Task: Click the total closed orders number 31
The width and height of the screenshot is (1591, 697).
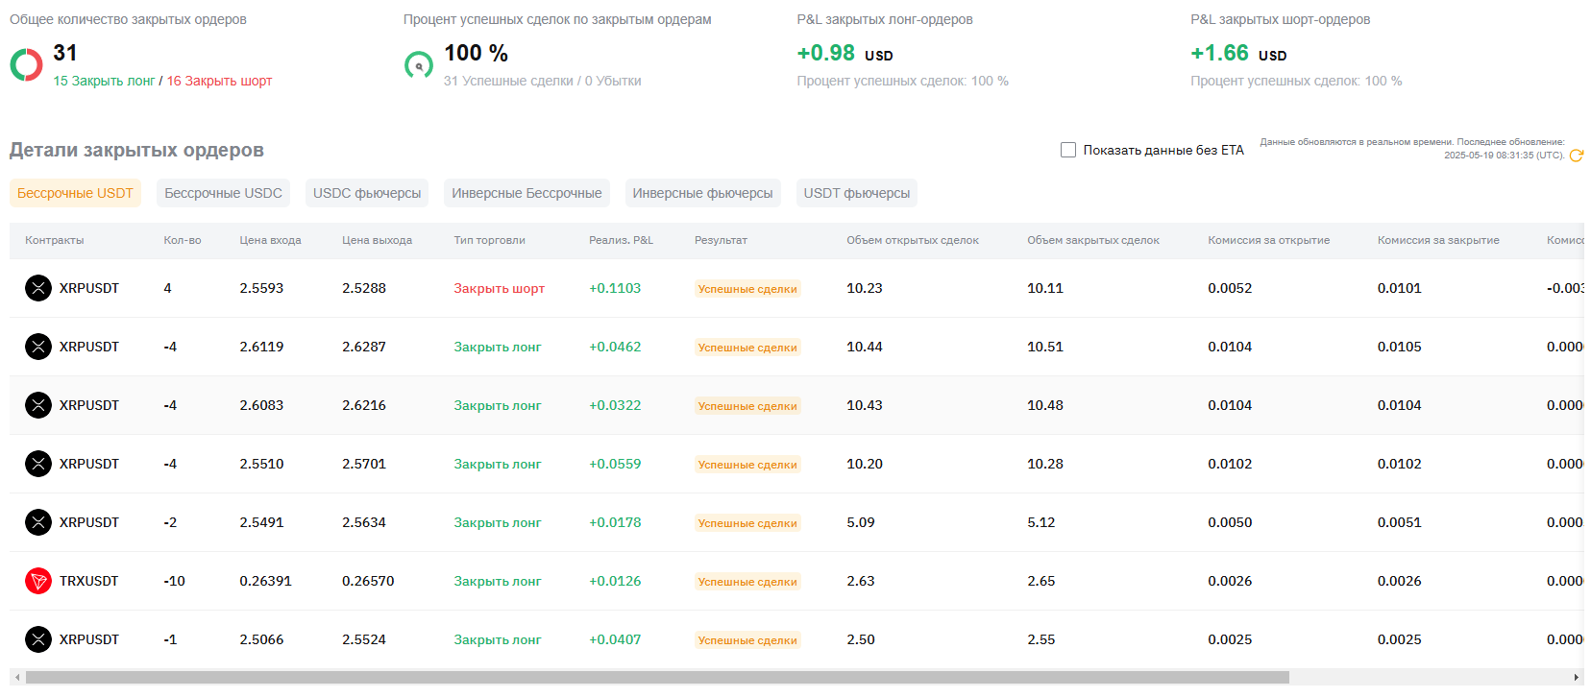Action: click(x=65, y=53)
